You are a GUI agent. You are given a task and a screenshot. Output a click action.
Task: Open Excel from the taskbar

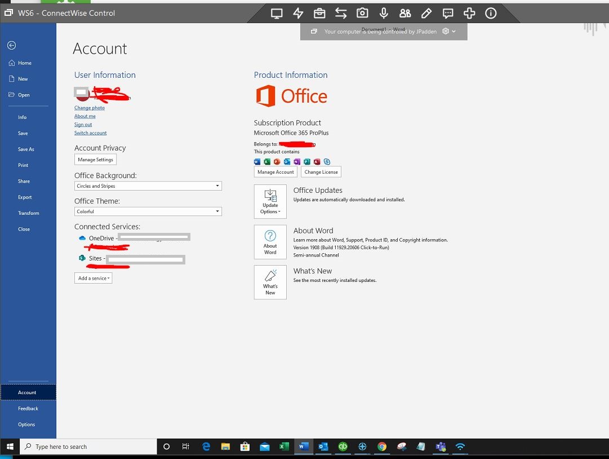[284, 447]
